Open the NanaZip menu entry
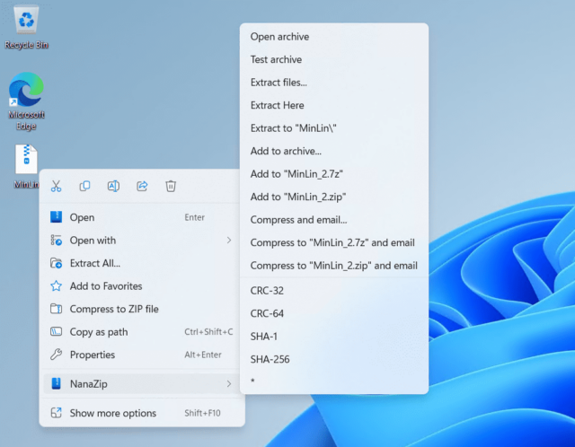 coord(141,383)
